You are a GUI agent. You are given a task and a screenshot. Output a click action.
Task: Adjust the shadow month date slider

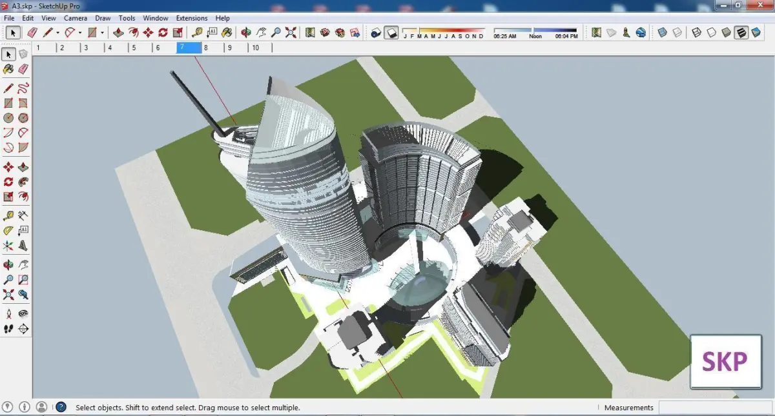pyautogui.click(x=443, y=30)
